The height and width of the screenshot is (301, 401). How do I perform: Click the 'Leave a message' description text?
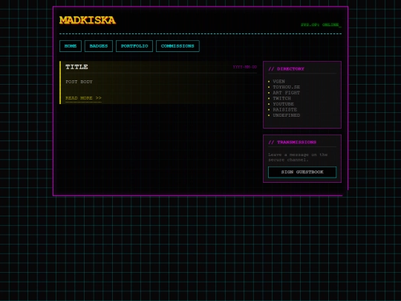298,157
